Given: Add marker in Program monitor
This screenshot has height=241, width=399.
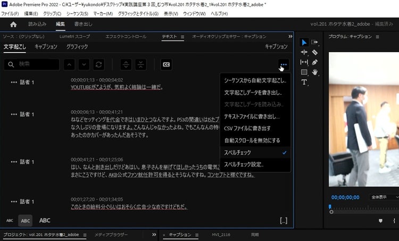Looking at the screenshot, I should pos(381,221).
